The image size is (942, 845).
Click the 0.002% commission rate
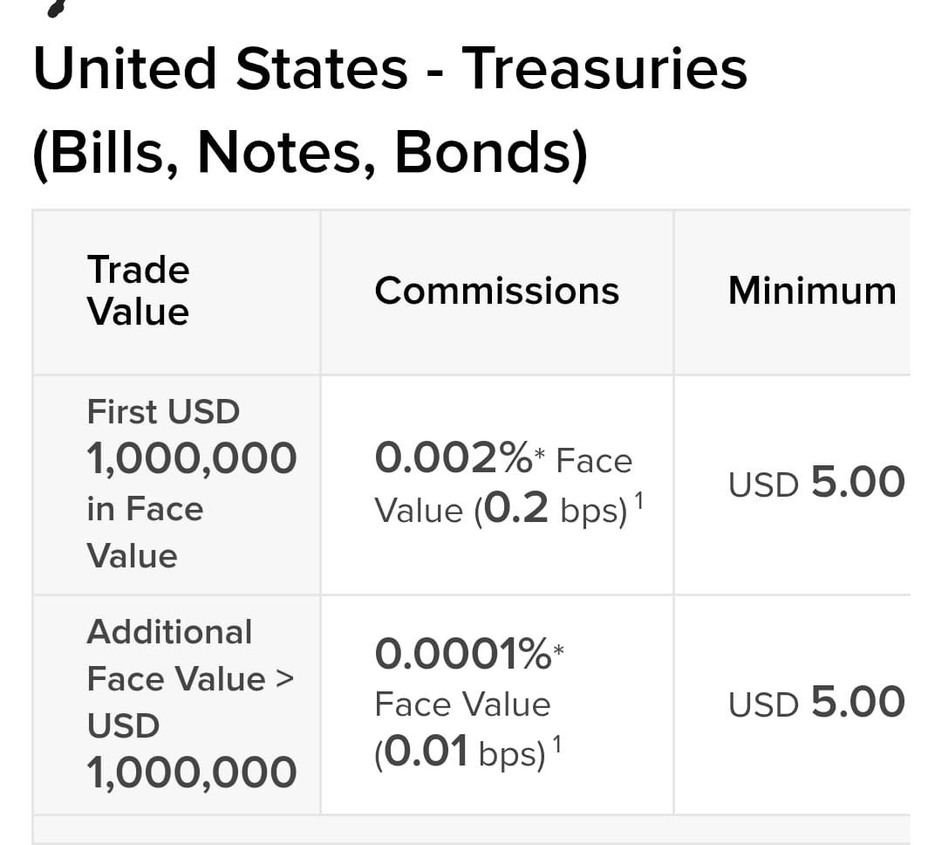tap(452, 457)
